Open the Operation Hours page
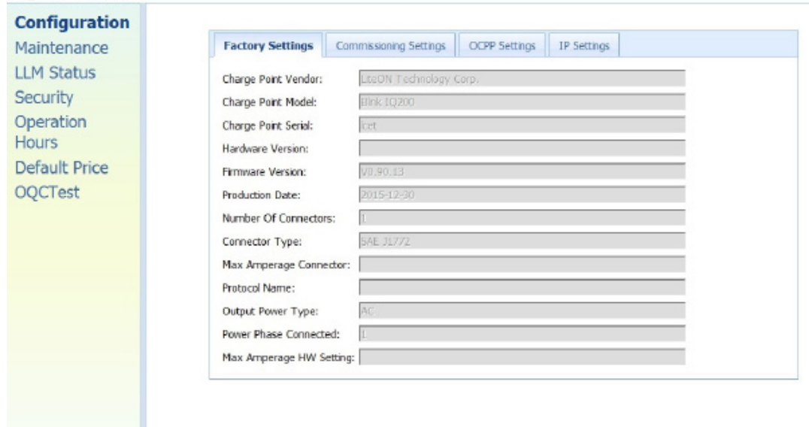809x427 pixels. click(x=50, y=132)
